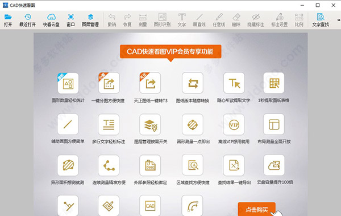
Task: Click the 离线VIP想用就用 VIP badge icon
Action: tap(234, 124)
